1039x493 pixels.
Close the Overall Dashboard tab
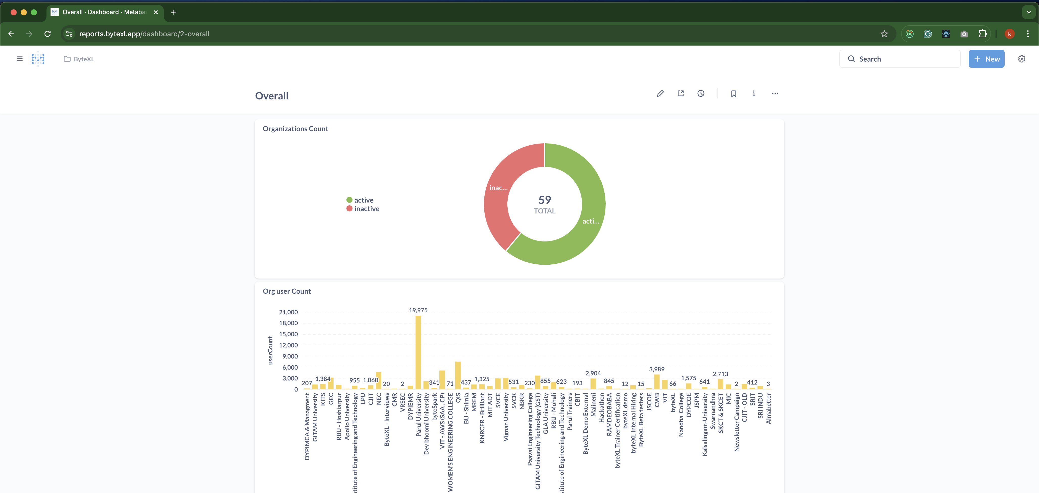(156, 12)
